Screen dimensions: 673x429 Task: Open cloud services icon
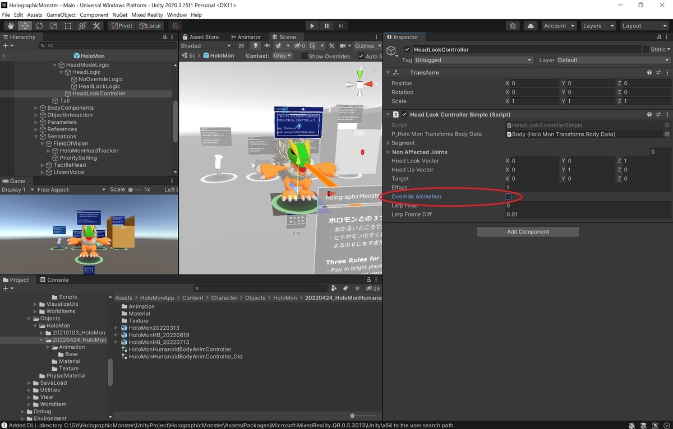[531, 26]
